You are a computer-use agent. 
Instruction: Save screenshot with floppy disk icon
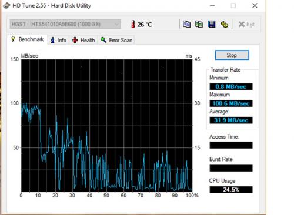212,24
